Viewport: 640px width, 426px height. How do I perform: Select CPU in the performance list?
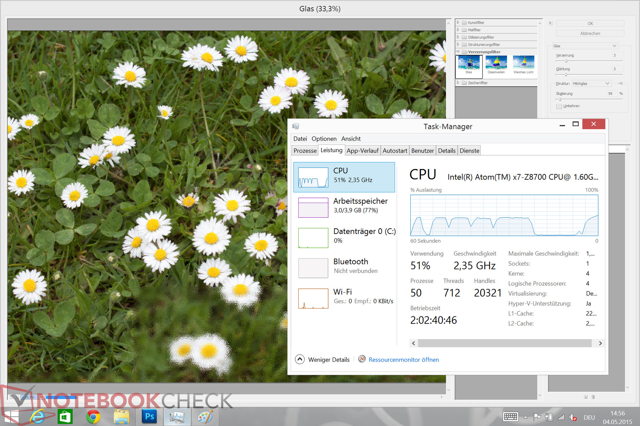(x=344, y=177)
